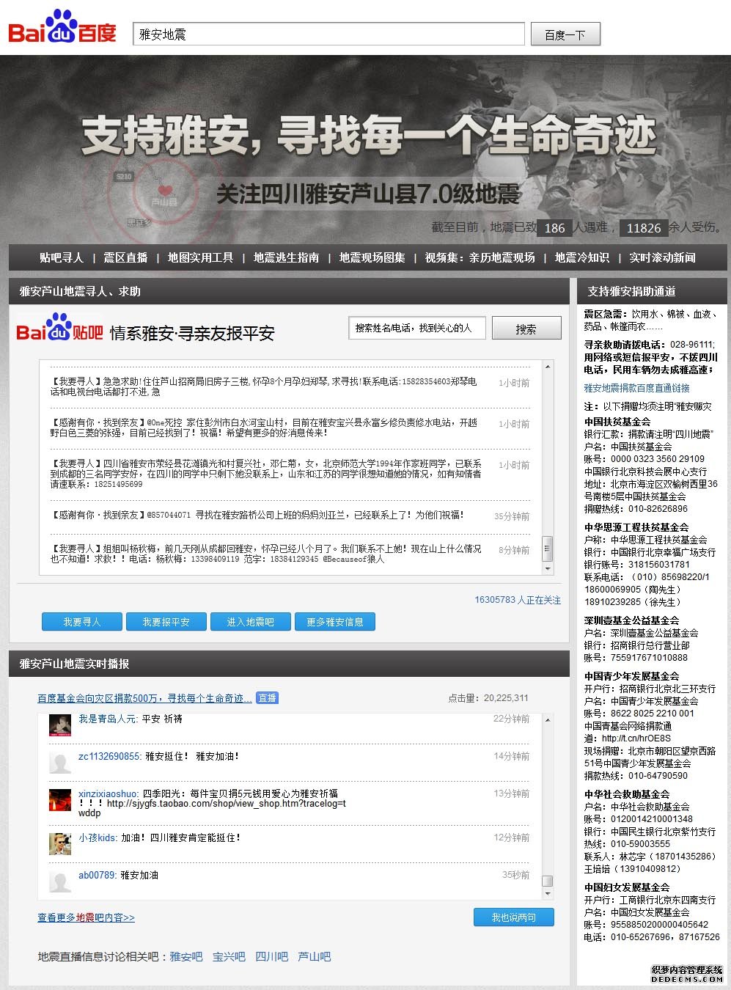Select 地图实用工具 in navigation bar
The height and width of the screenshot is (990, 731).
pos(200,257)
